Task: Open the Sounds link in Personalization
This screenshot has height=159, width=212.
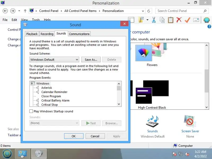Action: pos(153,131)
